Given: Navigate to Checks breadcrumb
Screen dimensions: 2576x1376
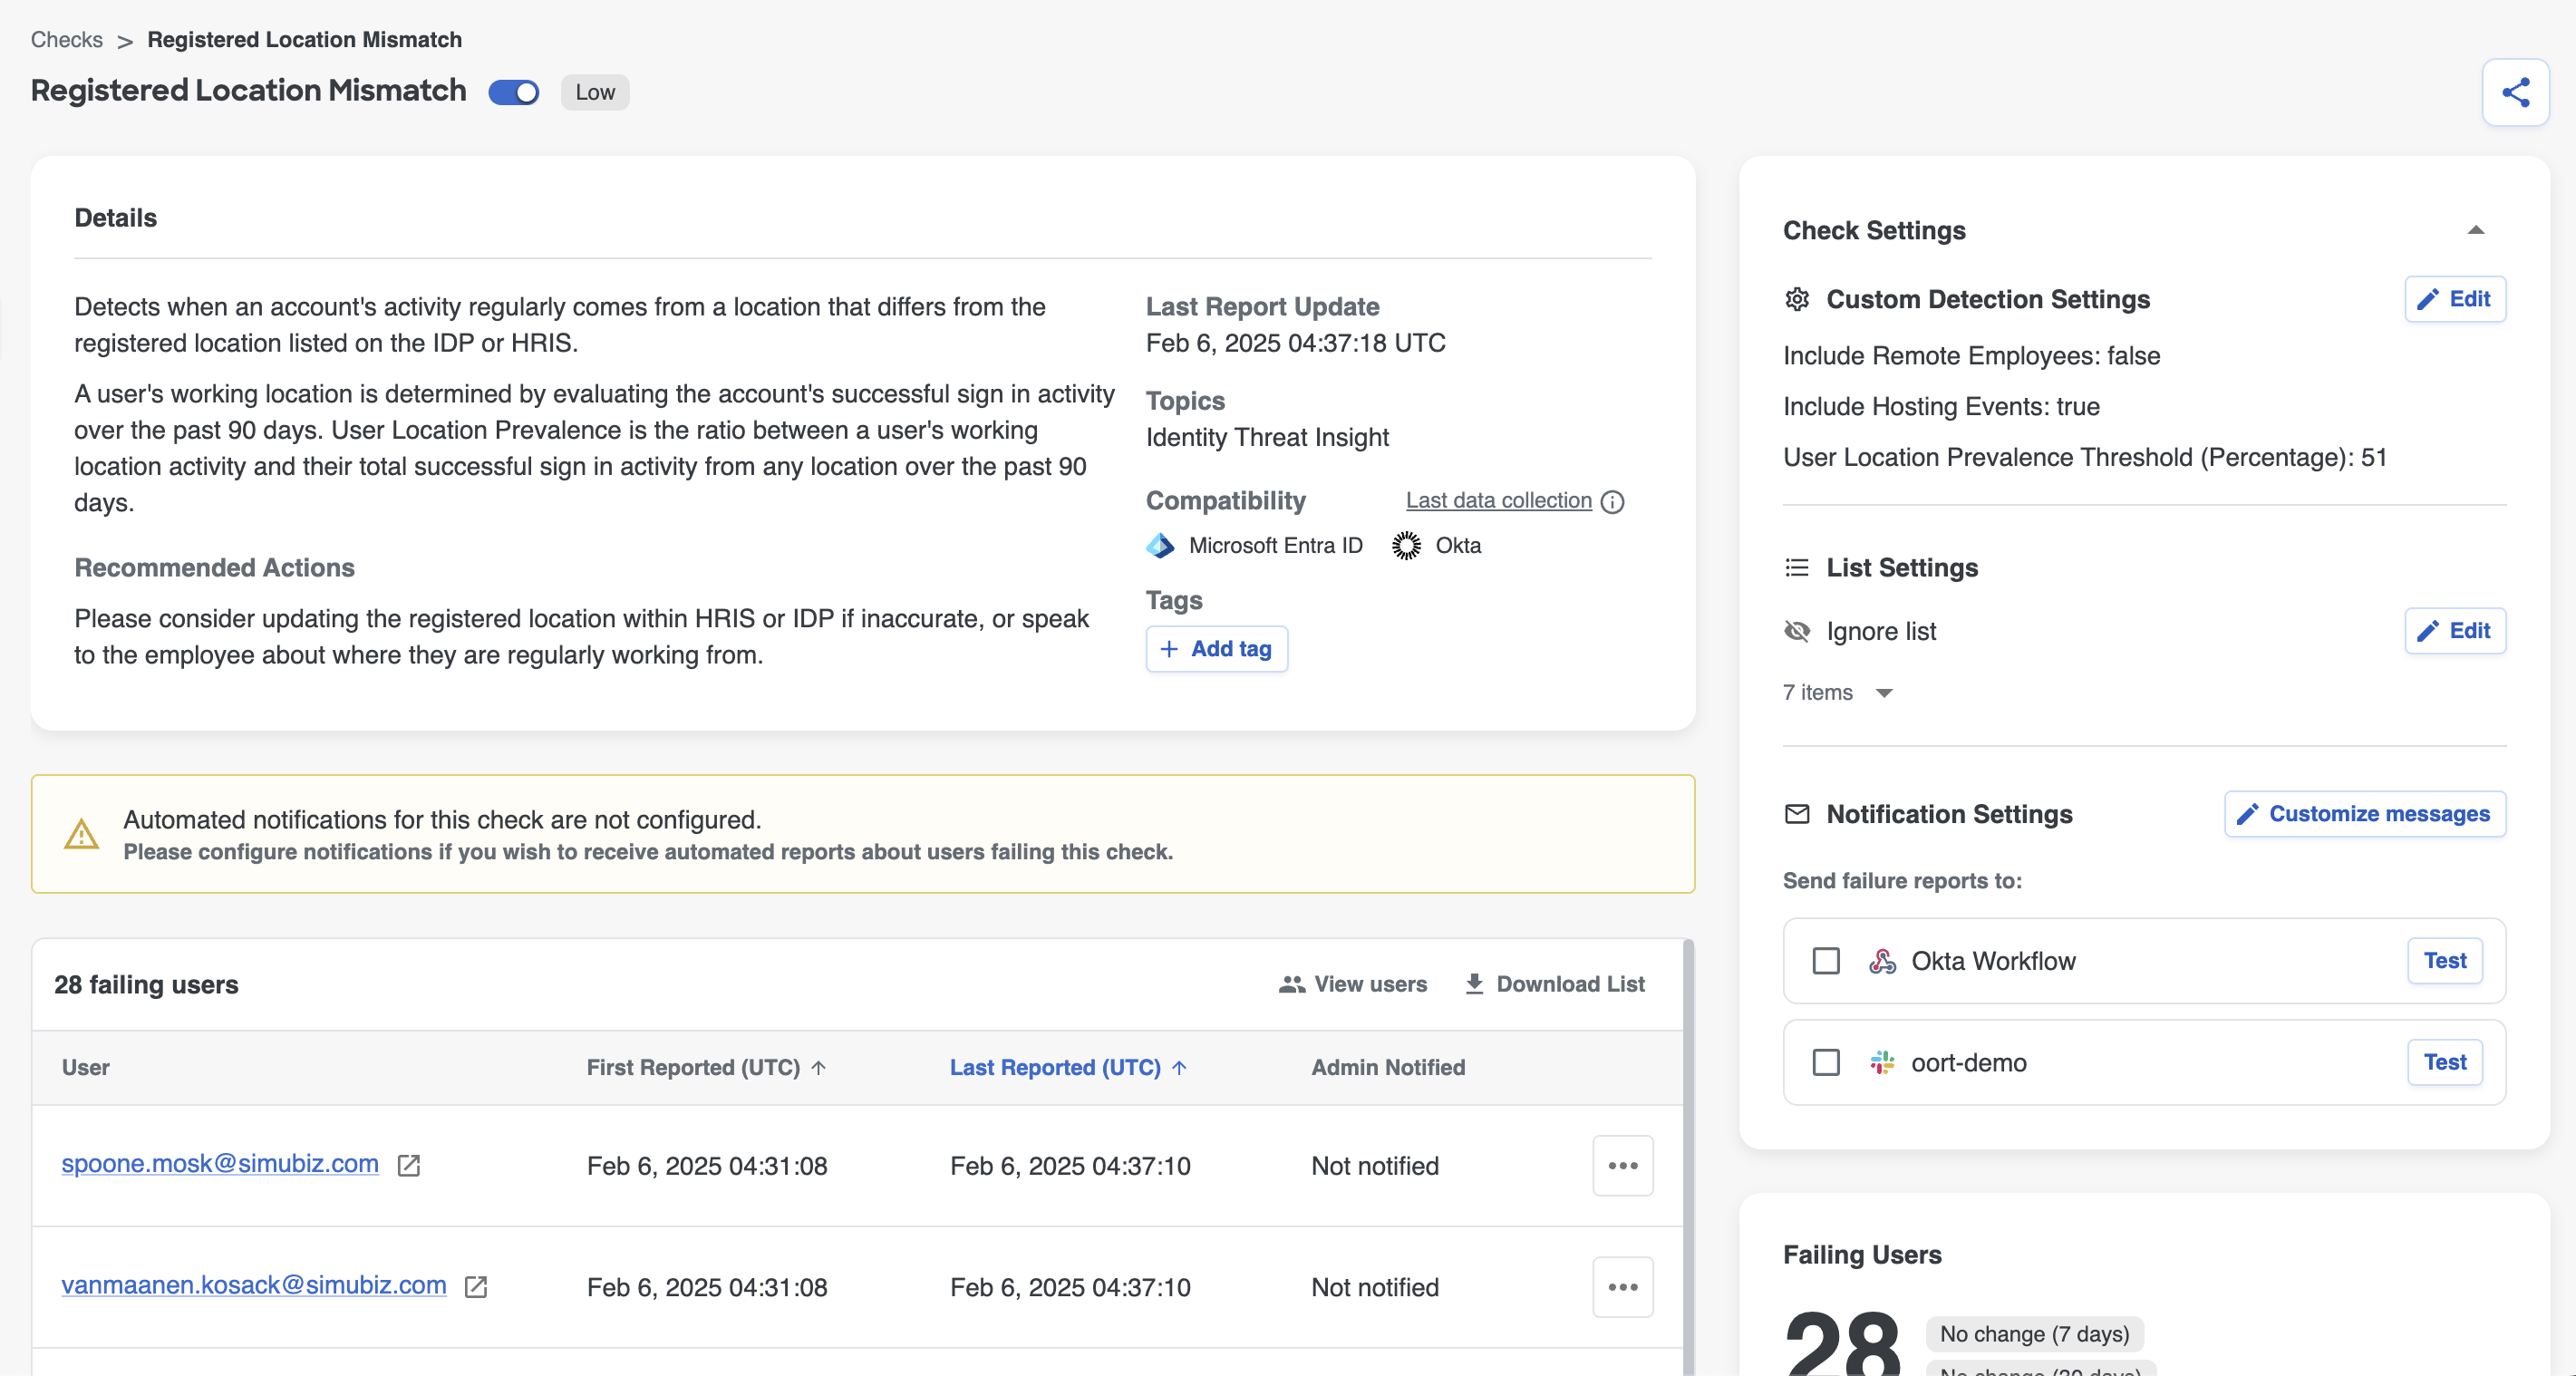Looking at the screenshot, I should click(x=66, y=39).
